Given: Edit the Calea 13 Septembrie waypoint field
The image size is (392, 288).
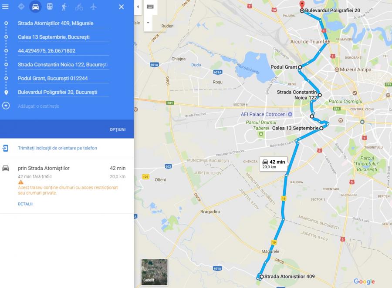Looking at the screenshot, I should pyautogui.click(x=63, y=37).
